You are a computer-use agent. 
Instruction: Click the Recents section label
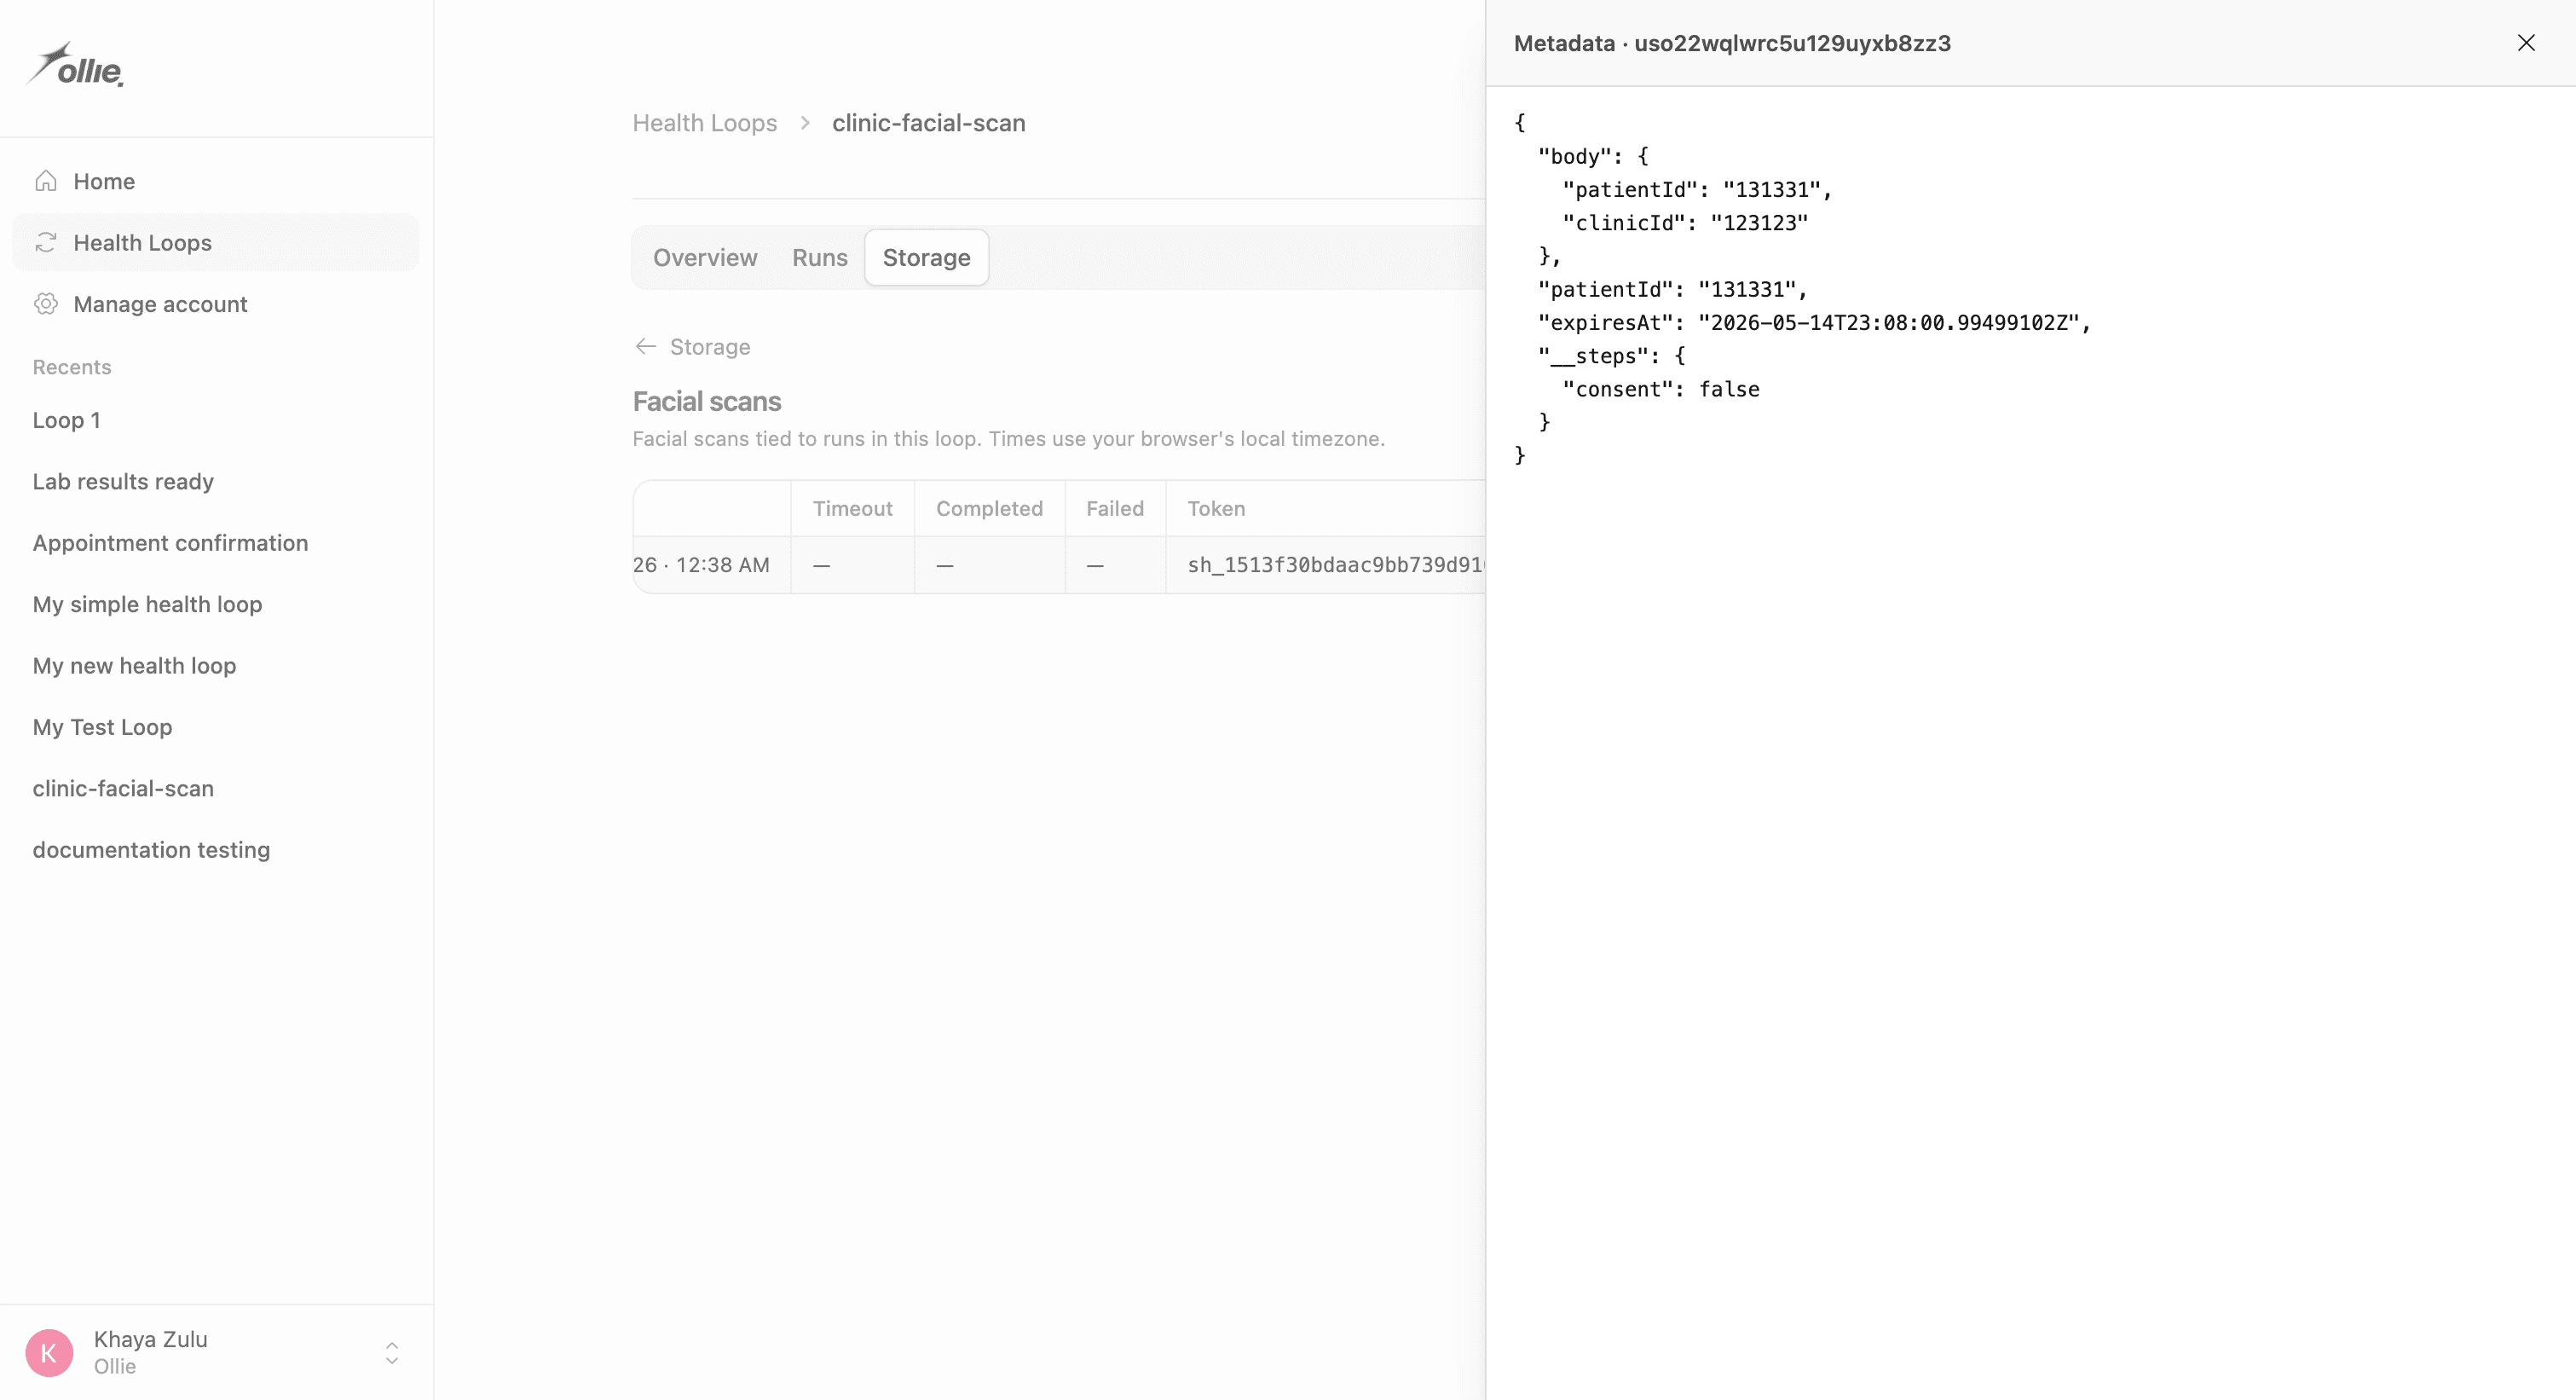(72, 367)
